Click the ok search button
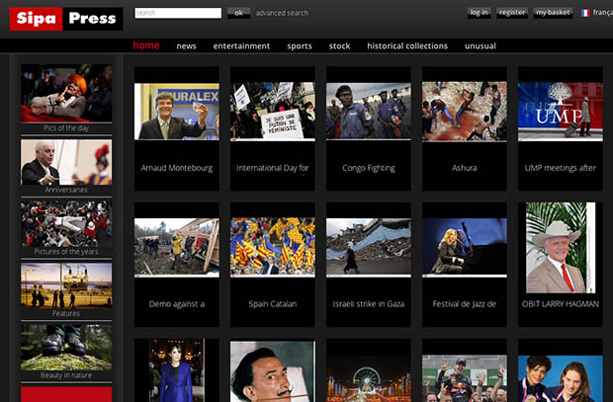613x402 pixels. tap(238, 13)
